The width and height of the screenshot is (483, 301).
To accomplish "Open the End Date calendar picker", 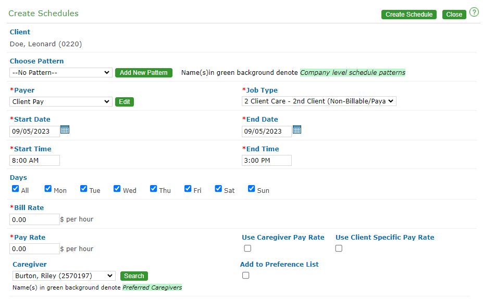I will pos(297,130).
